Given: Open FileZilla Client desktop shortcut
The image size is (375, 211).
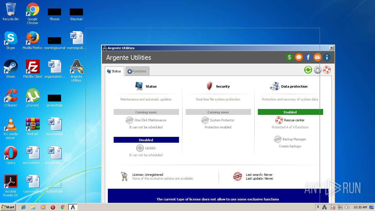Looking at the screenshot, I should click(x=33, y=69).
